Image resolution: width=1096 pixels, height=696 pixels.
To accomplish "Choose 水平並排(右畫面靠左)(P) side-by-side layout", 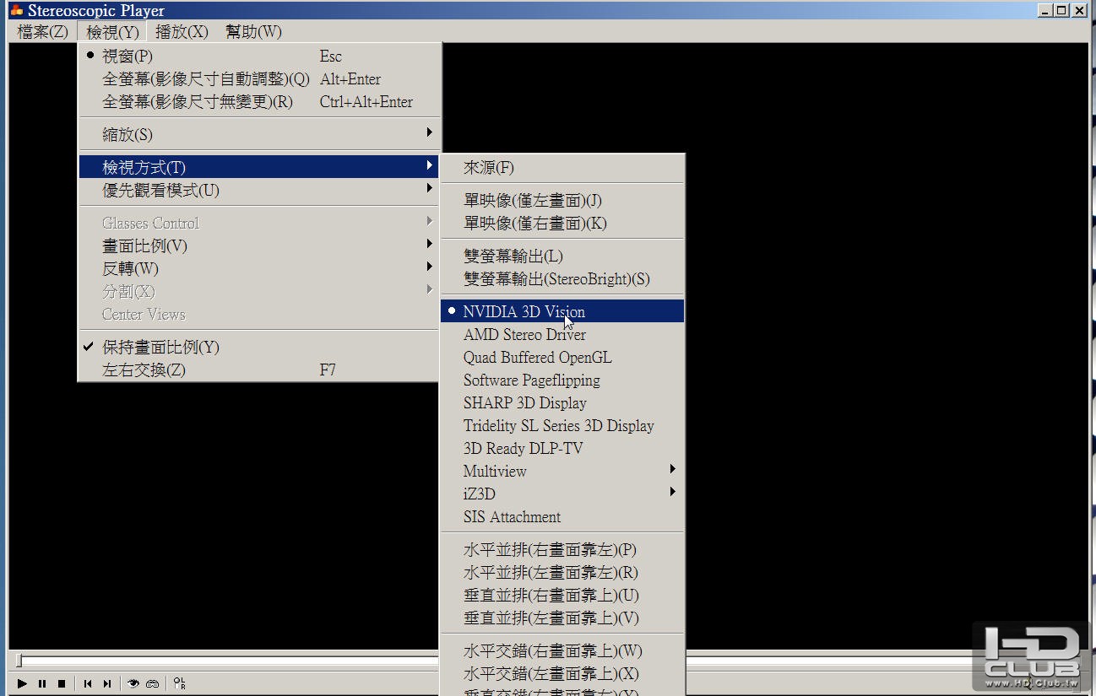I will (x=562, y=549).
